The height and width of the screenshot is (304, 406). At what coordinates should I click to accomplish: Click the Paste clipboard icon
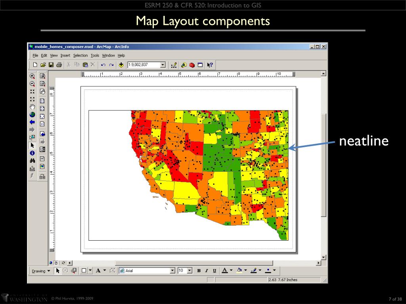pyautogui.click(x=85, y=65)
